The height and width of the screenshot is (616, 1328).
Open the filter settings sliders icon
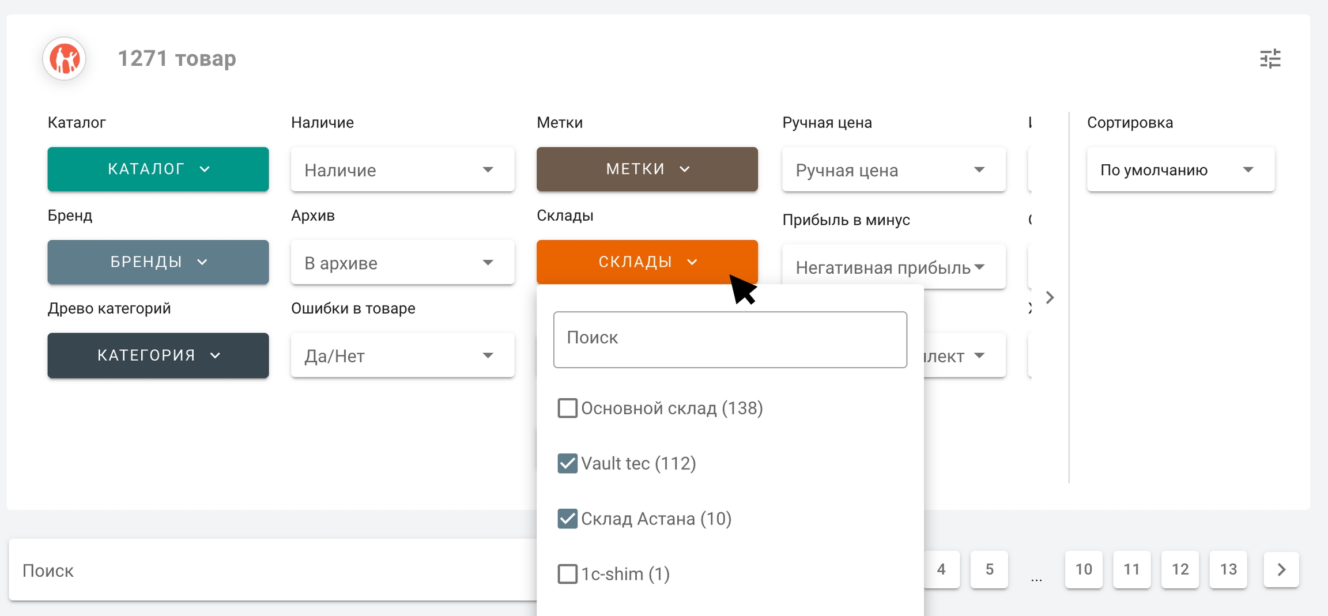click(1270, 59)
